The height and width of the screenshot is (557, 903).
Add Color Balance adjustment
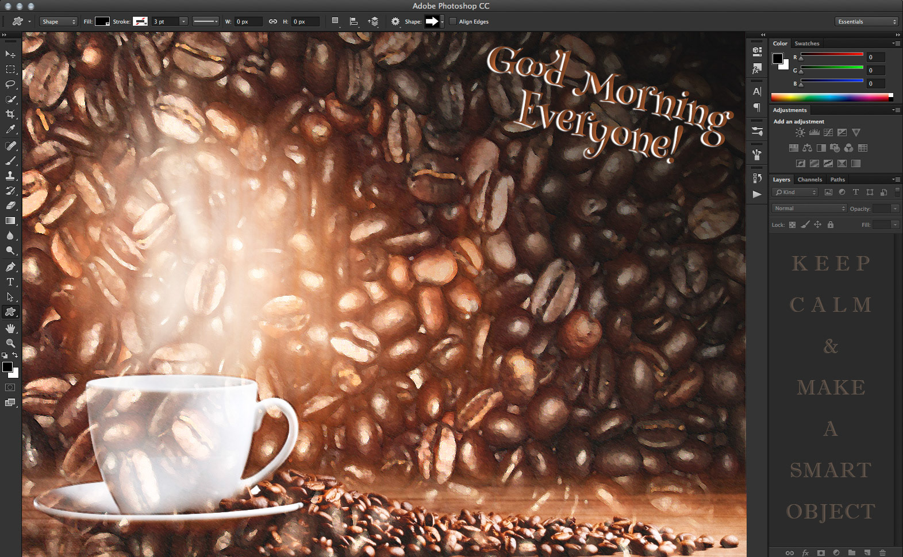click(807, 148)
